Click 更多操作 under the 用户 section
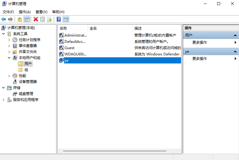239x160 pixels. (200, 43)
